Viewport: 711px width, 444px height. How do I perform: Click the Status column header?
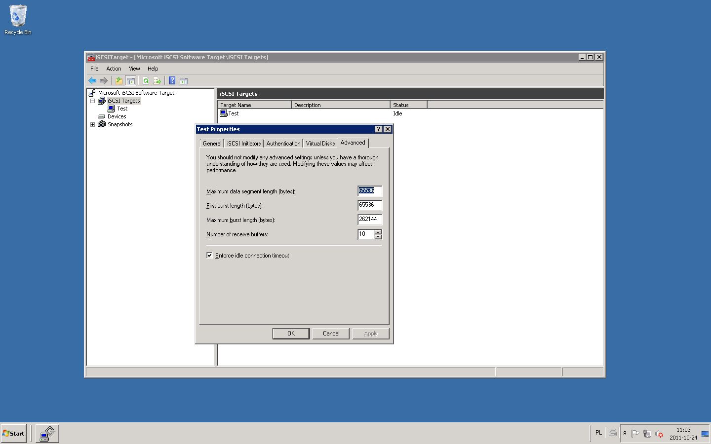pos(409,105)
